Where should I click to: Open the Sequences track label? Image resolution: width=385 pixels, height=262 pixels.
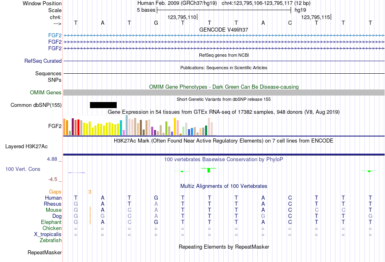[48, 73]
